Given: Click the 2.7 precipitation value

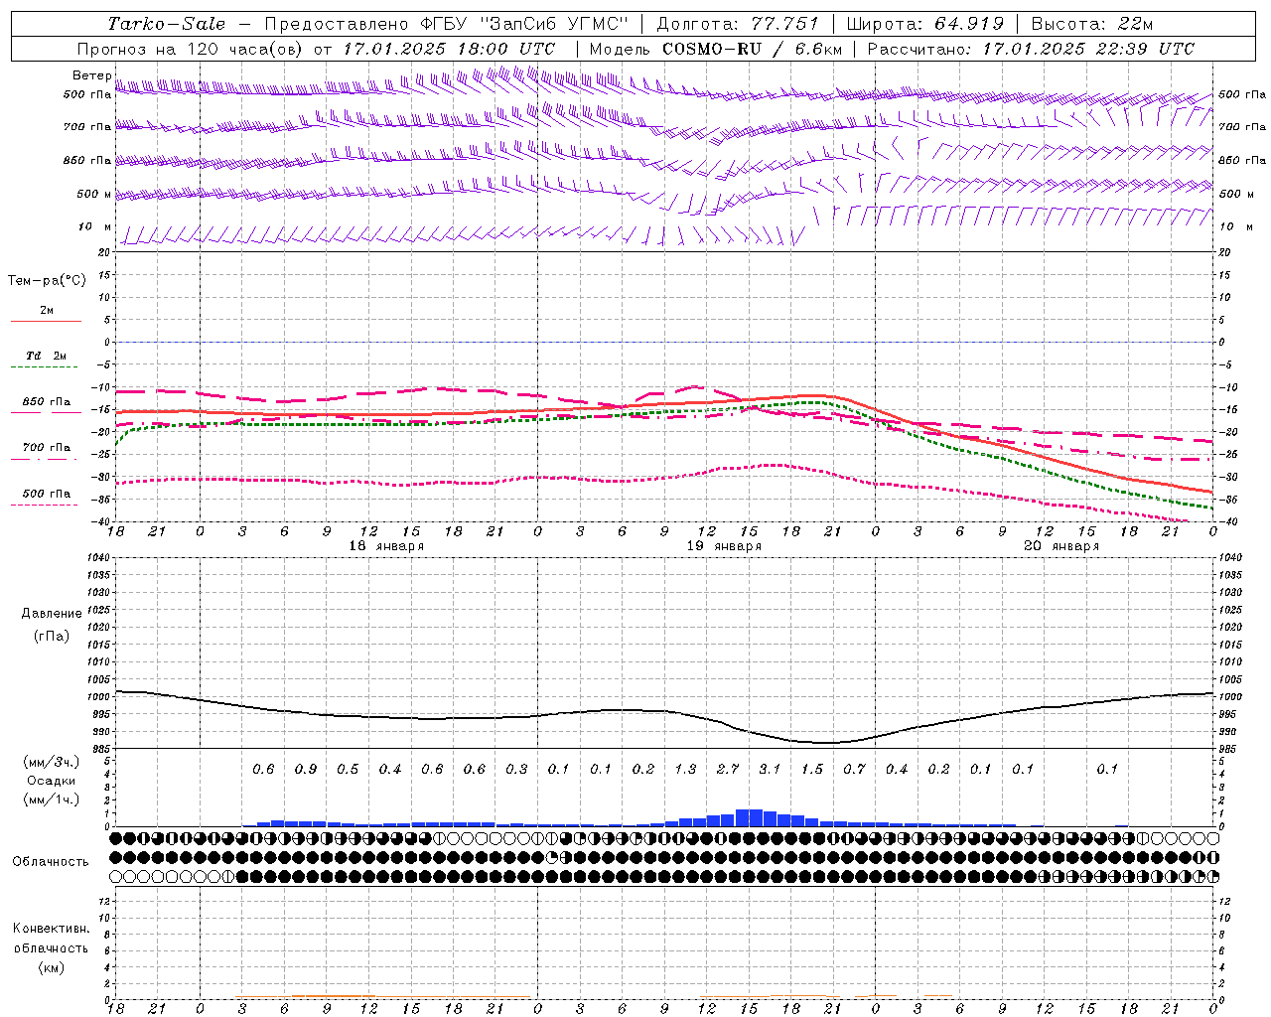Looking at the screenshot, I should pyautogui.click(x=728, y=769).
